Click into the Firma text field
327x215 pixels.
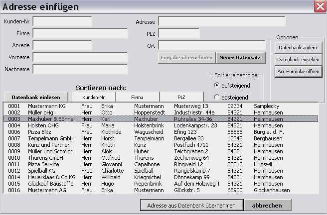coord(80,33)
